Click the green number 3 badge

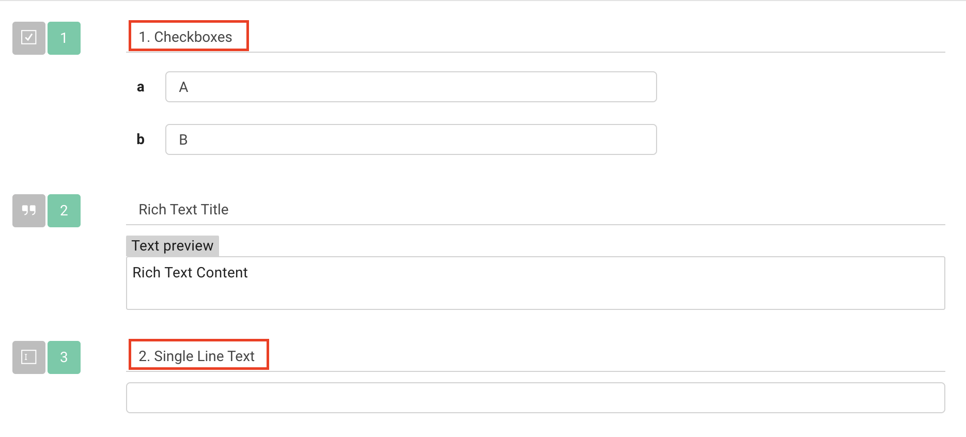point(64,357)
